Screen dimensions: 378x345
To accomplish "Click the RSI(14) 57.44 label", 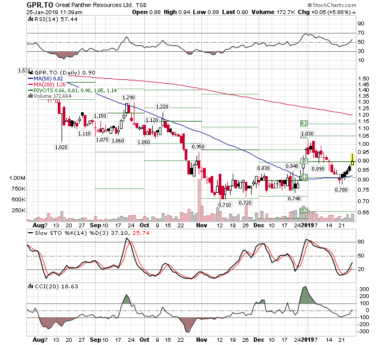I will click(56, 19).
